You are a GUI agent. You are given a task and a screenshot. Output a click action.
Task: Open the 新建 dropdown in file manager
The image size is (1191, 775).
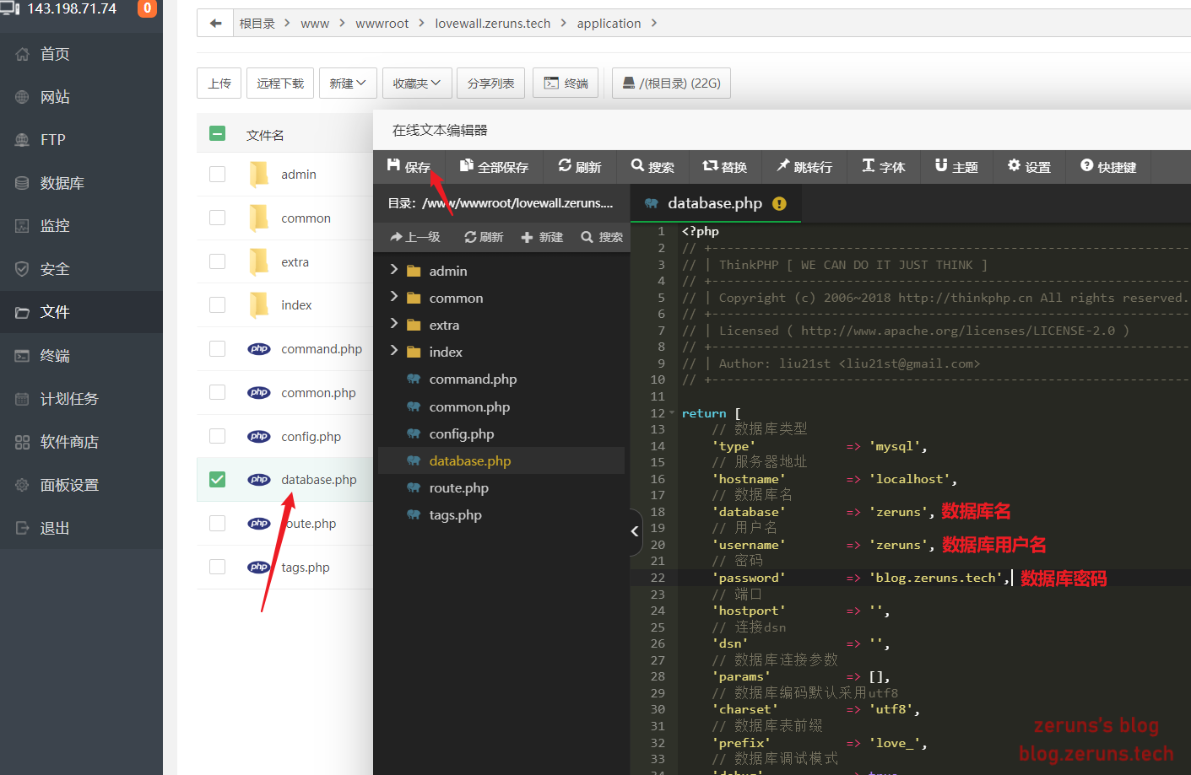(x=348, y=83)
